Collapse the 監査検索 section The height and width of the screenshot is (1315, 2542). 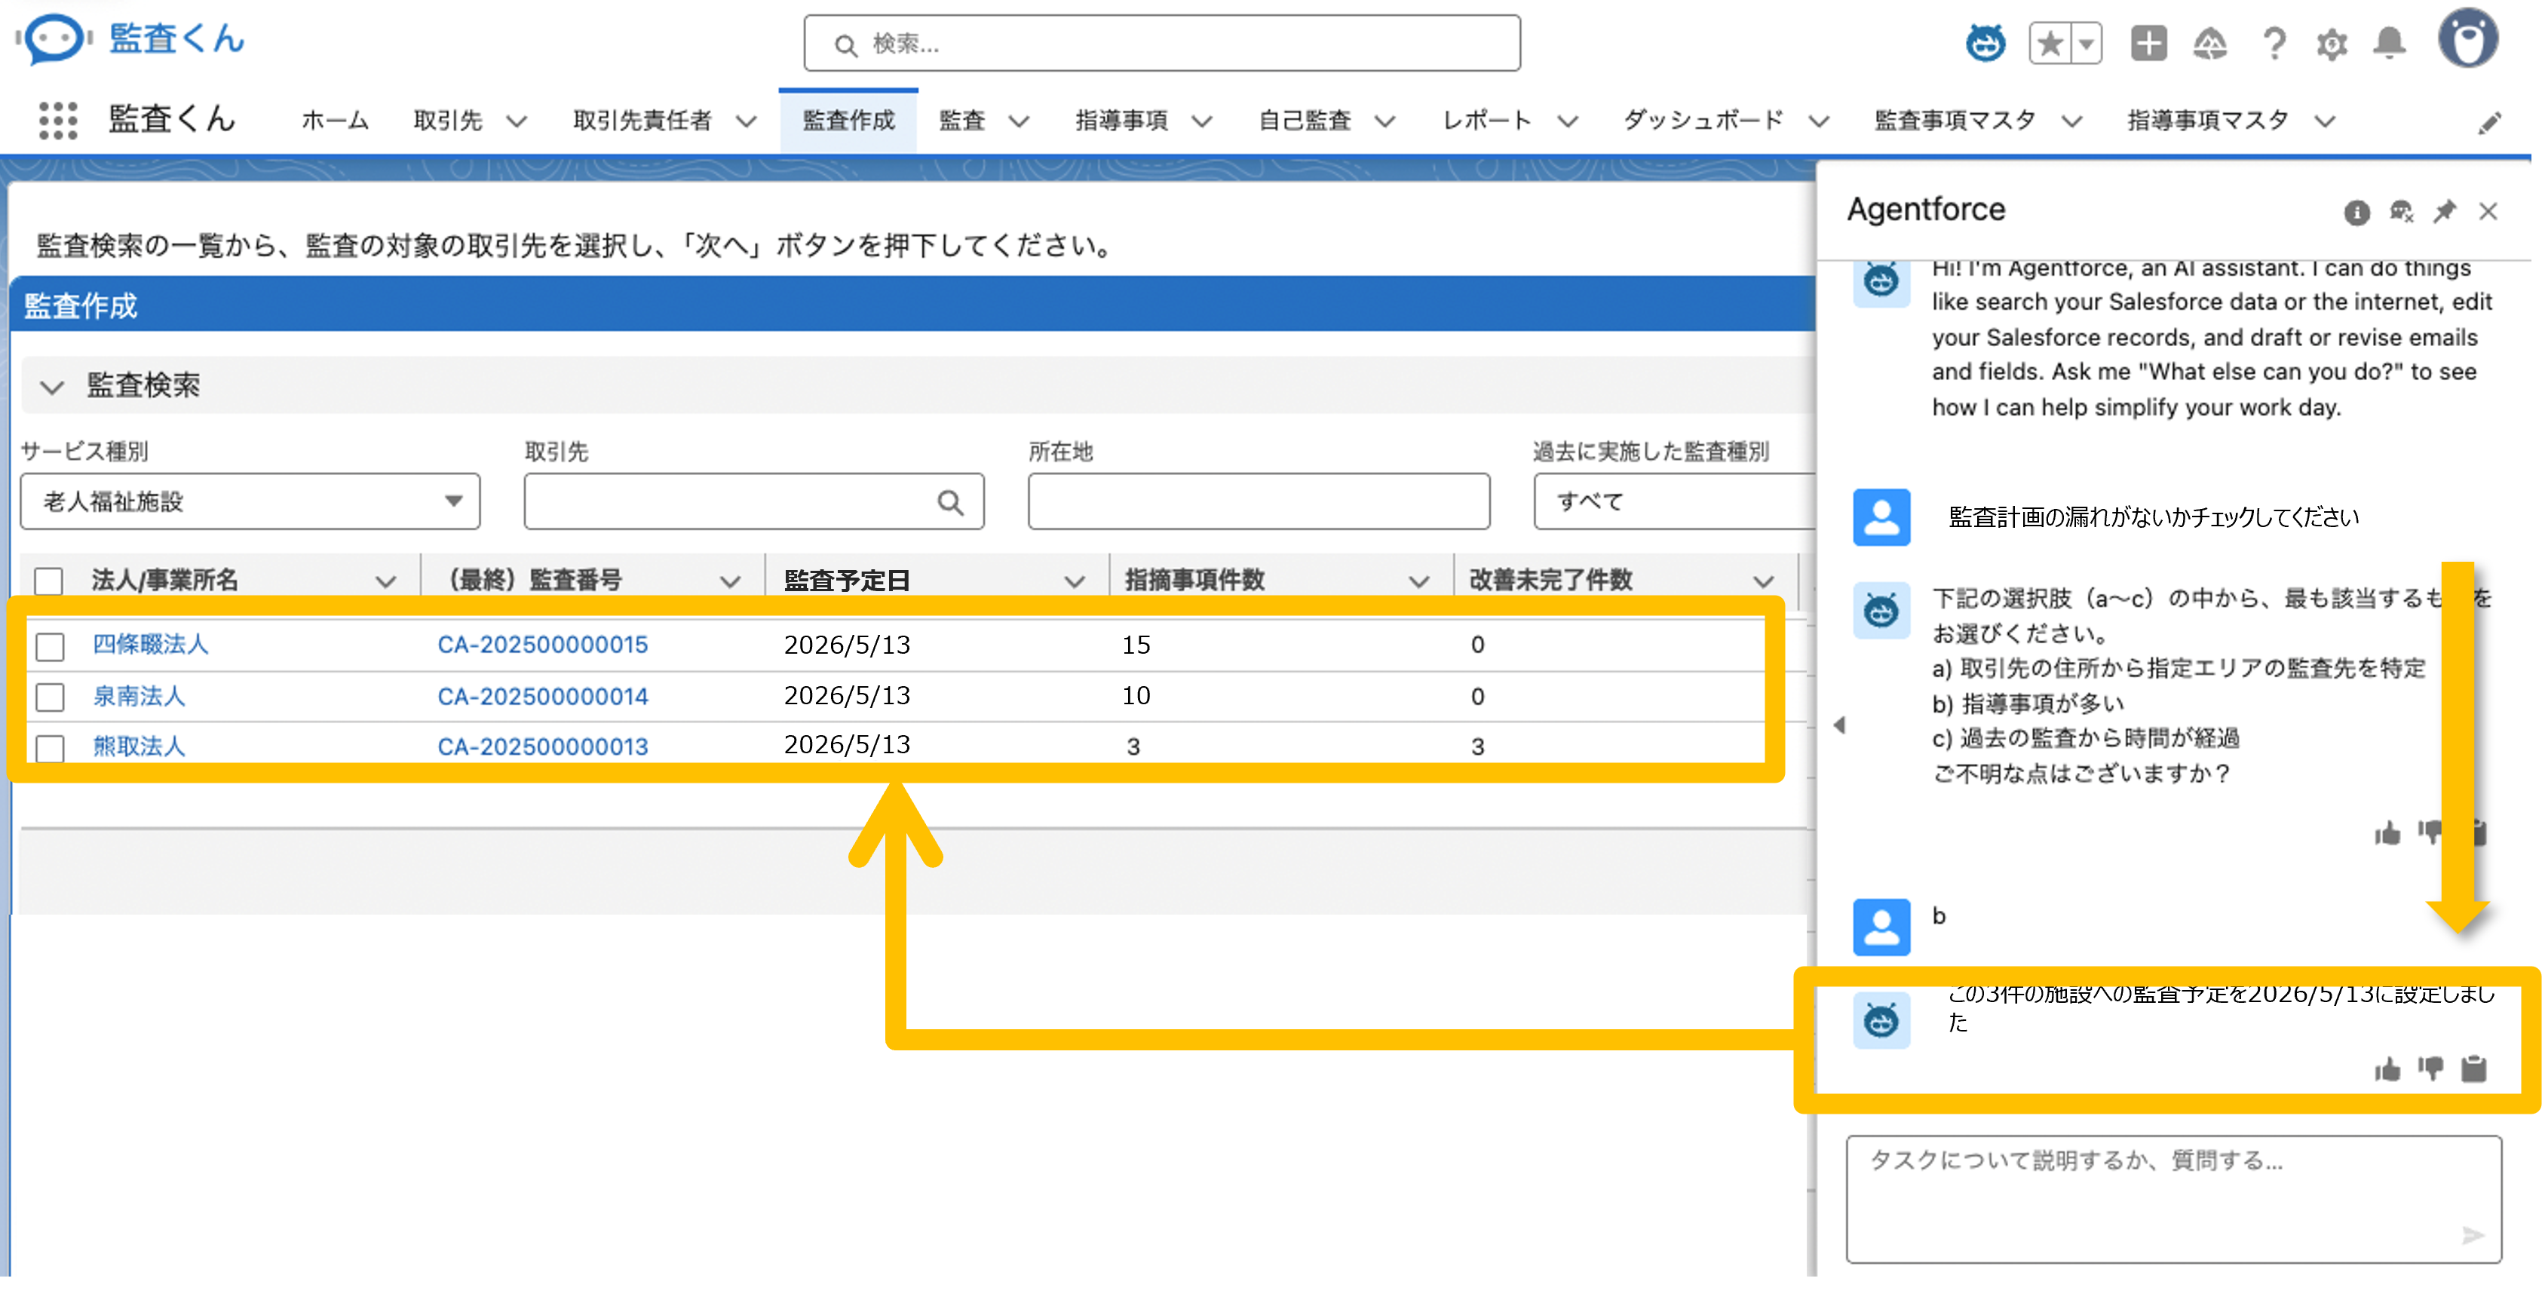click(x=52, y=386)
